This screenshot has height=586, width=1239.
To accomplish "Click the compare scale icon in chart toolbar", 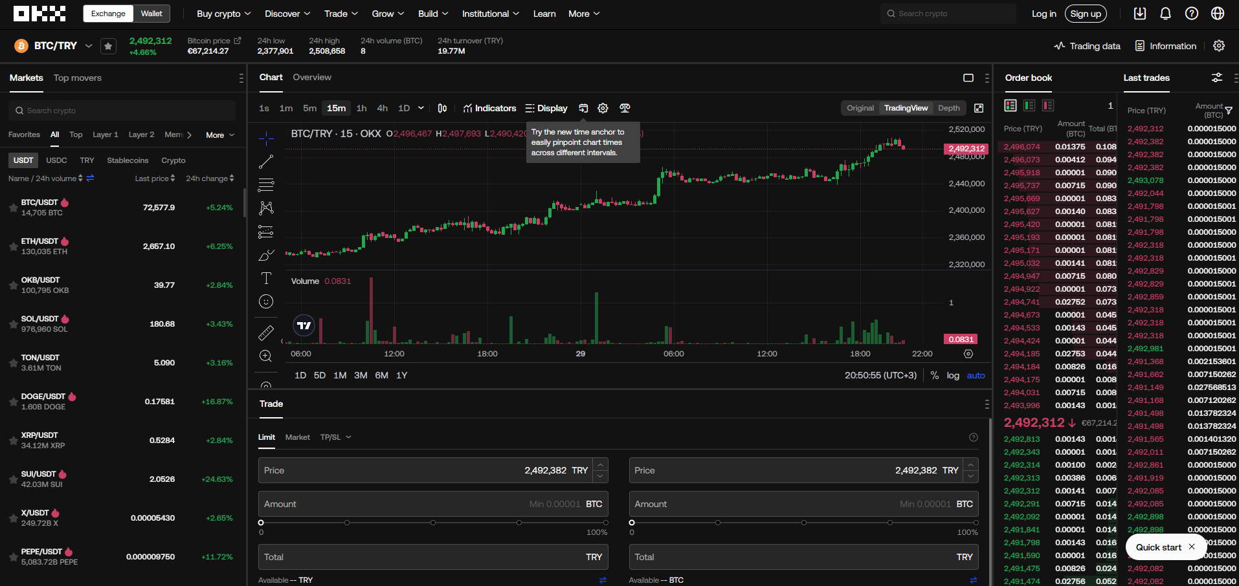I will 625,108.
